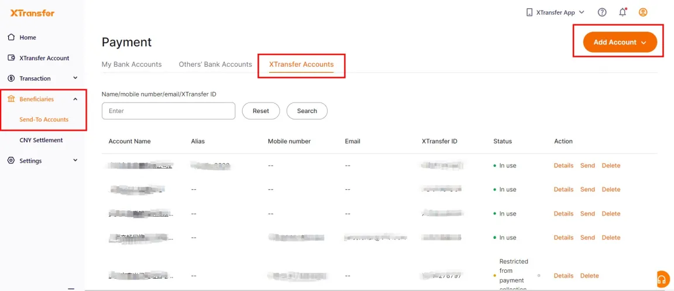Open CNY Settlement in sidebar
The height and width of the screenshot is (291, 674).
click(42, 140)
